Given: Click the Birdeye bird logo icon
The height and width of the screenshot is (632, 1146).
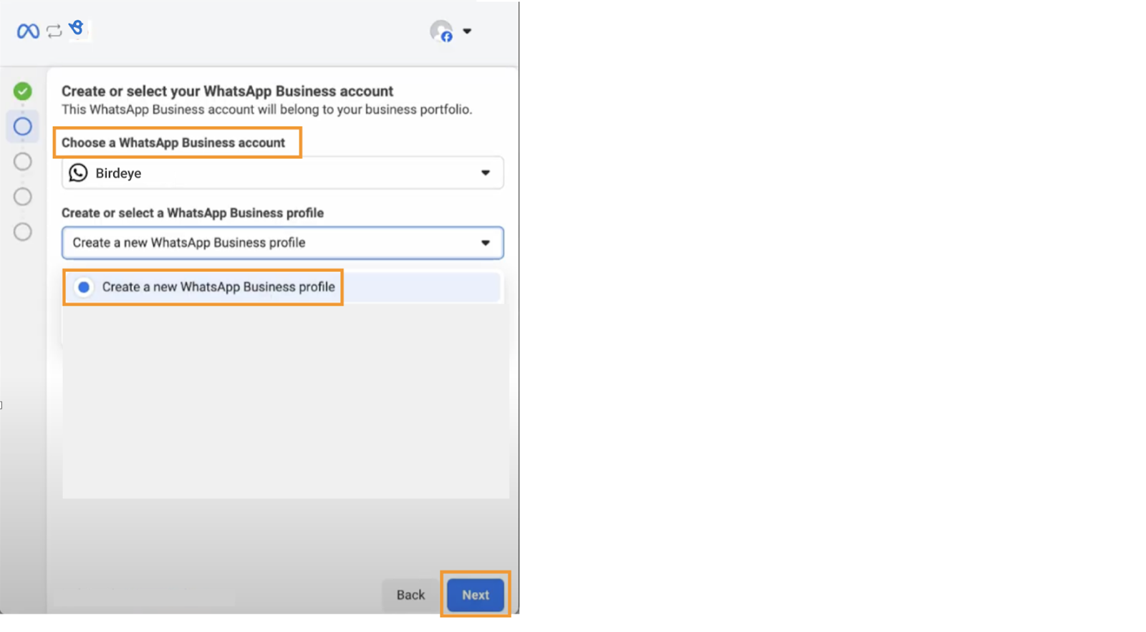Looking at the screenshot, I should [x=77, y=29].
